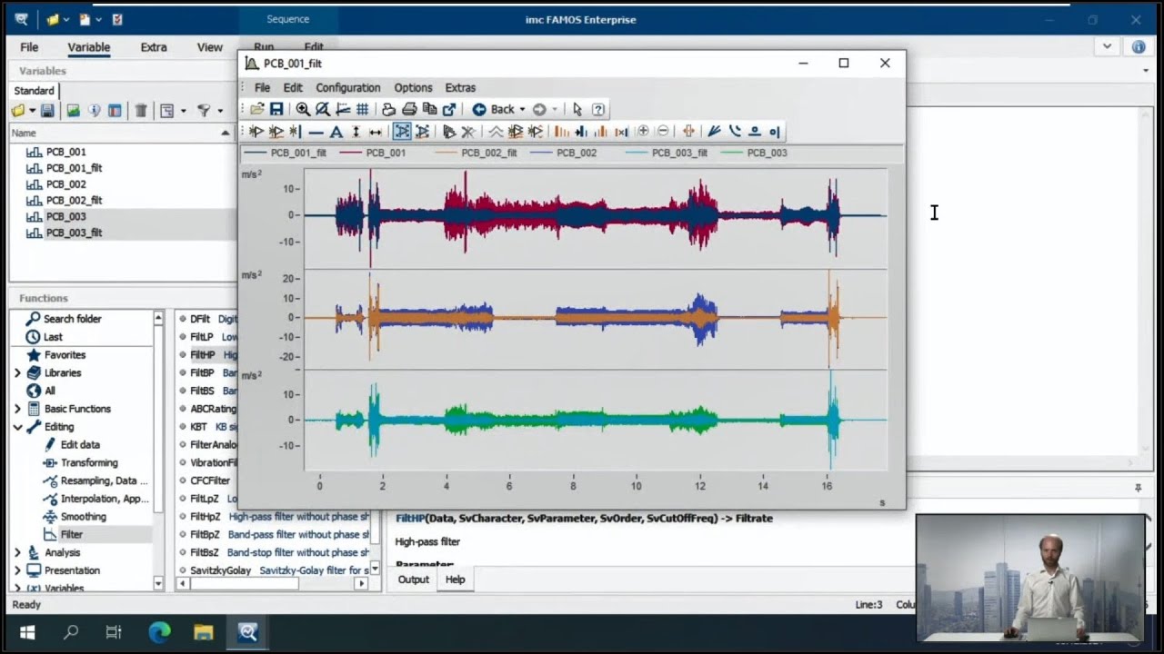Select variable PCB_001 in the list
The image size is (1164, 654).
(x=65, y=152)
